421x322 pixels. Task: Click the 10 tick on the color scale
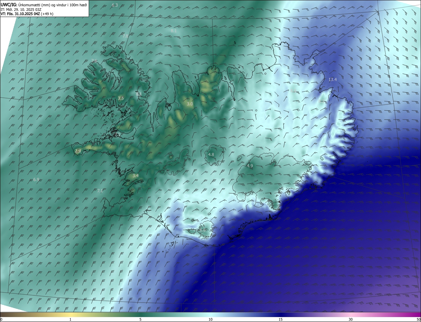pyautogui.click(x=210, y=319)
